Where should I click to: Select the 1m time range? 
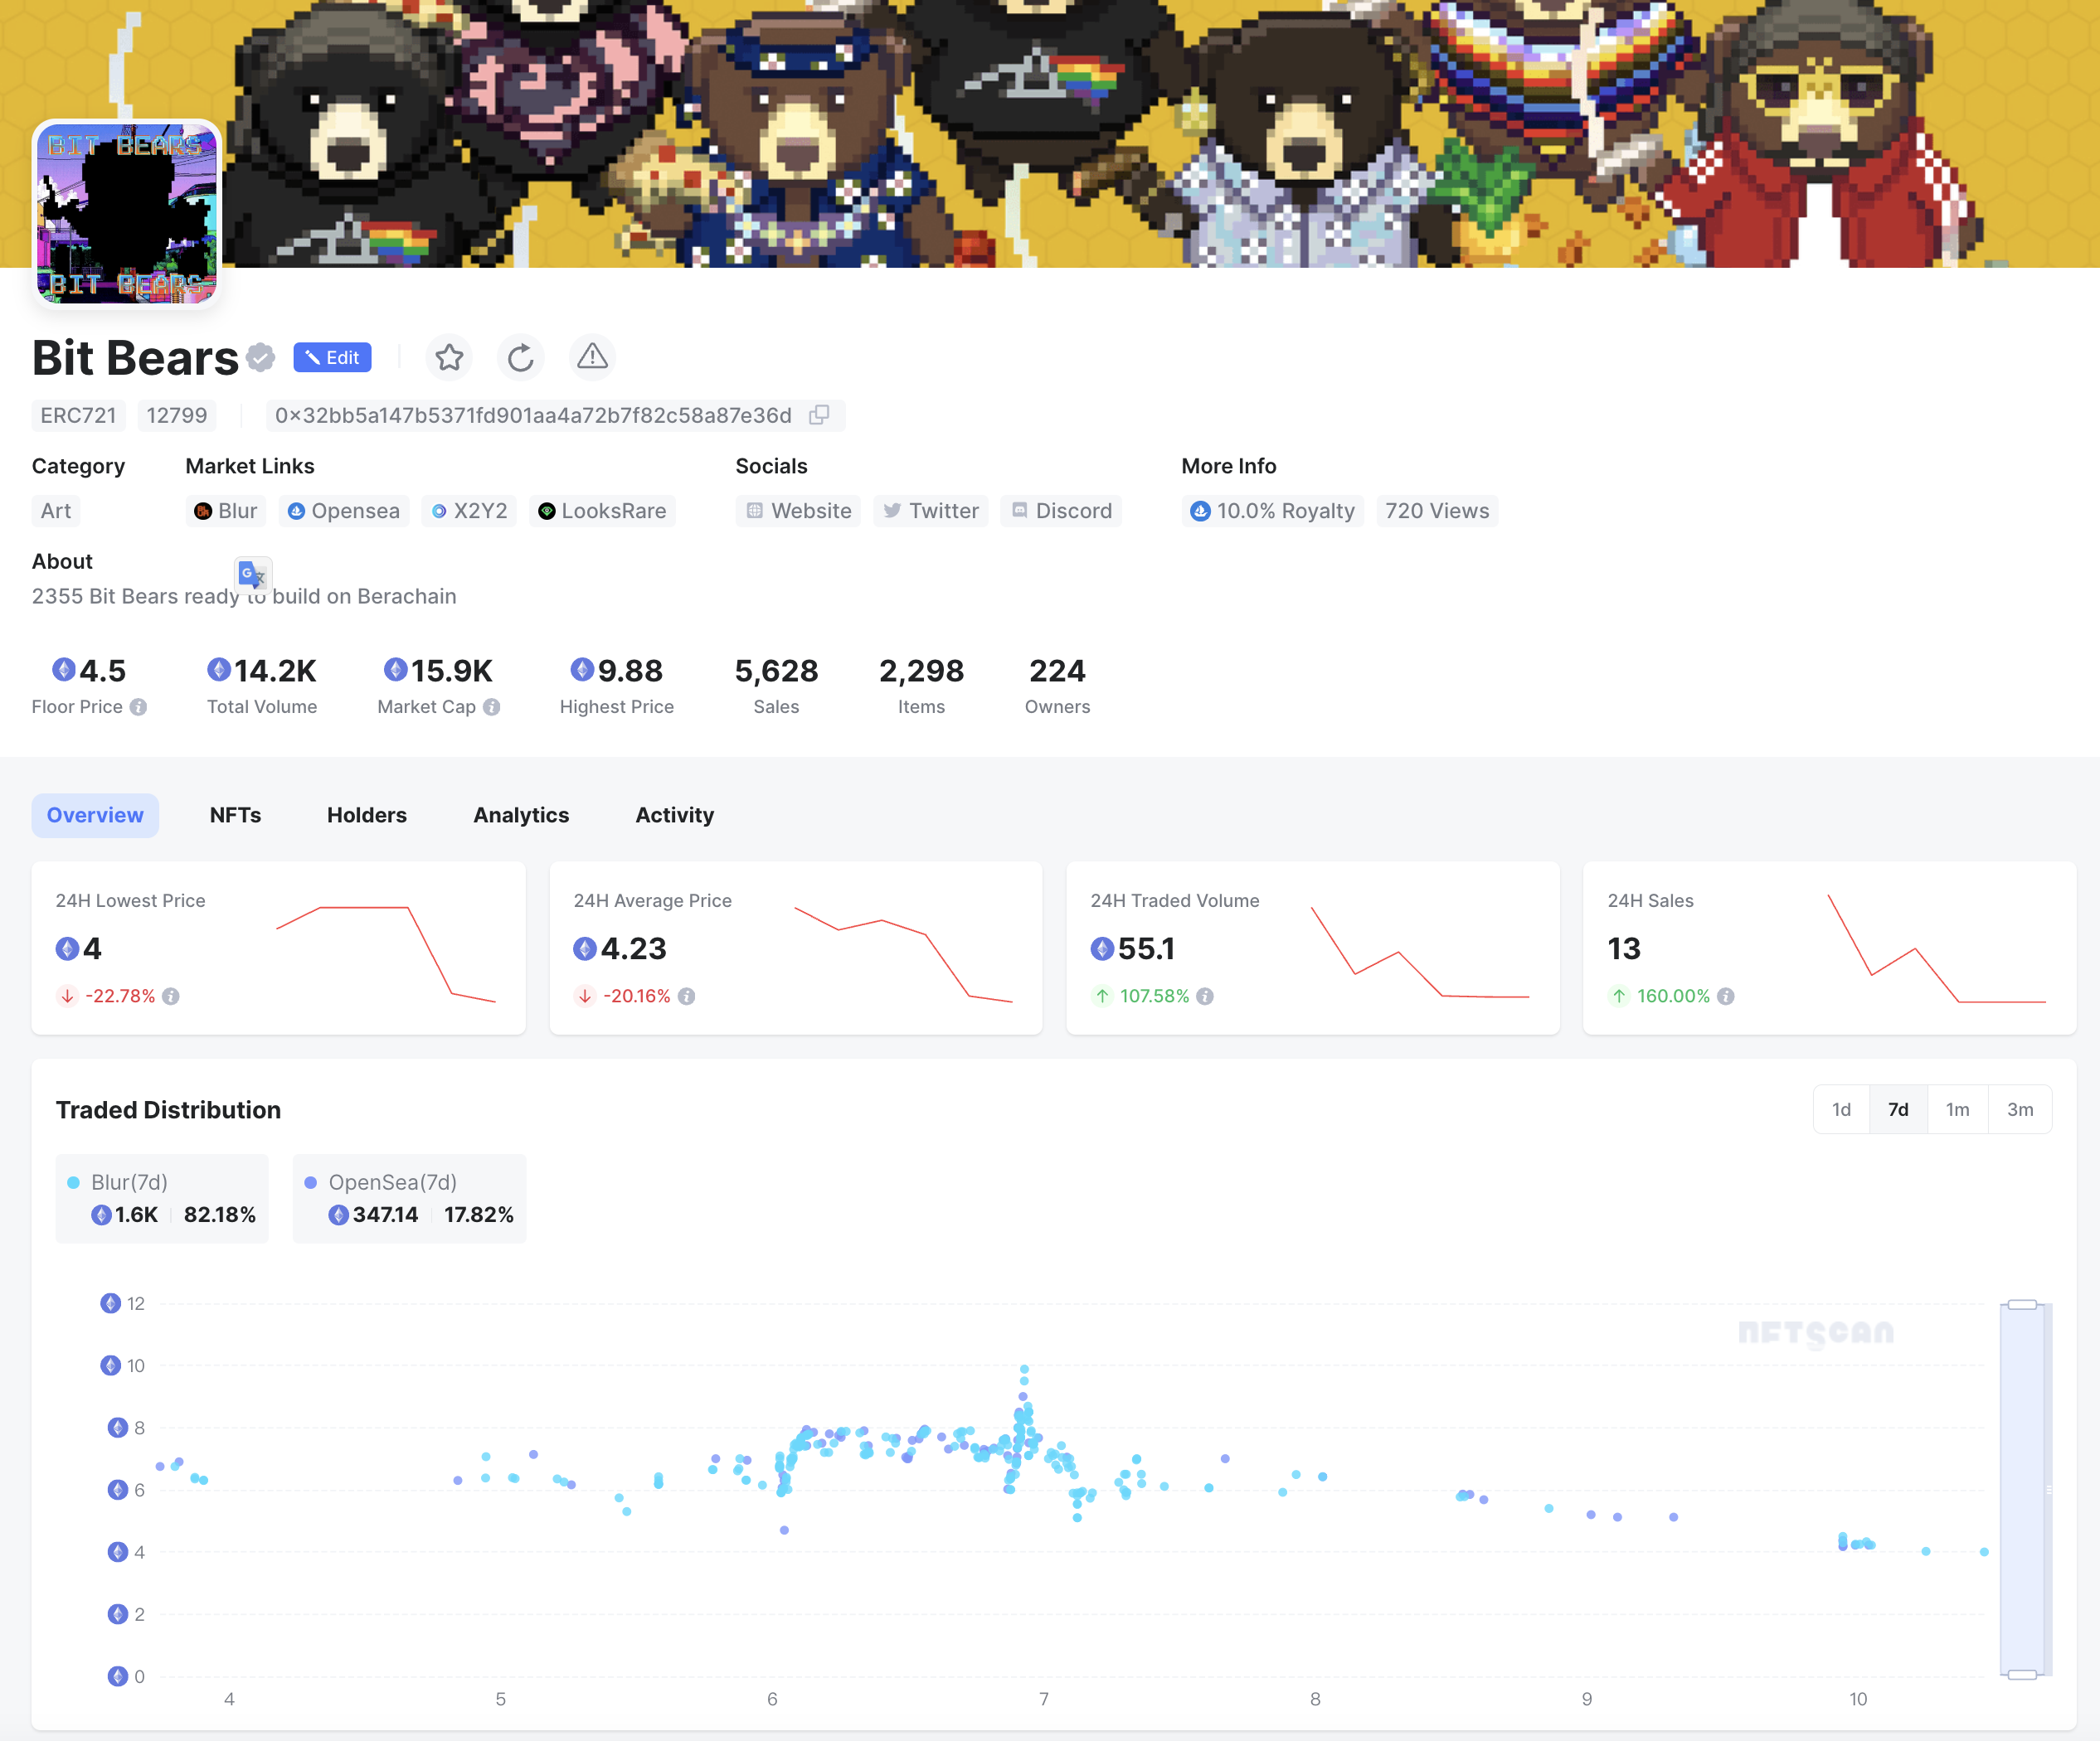click(x=1958, y=1109)
